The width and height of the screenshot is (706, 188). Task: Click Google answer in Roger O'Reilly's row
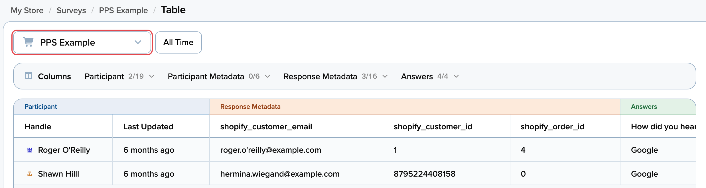[658, 150]
